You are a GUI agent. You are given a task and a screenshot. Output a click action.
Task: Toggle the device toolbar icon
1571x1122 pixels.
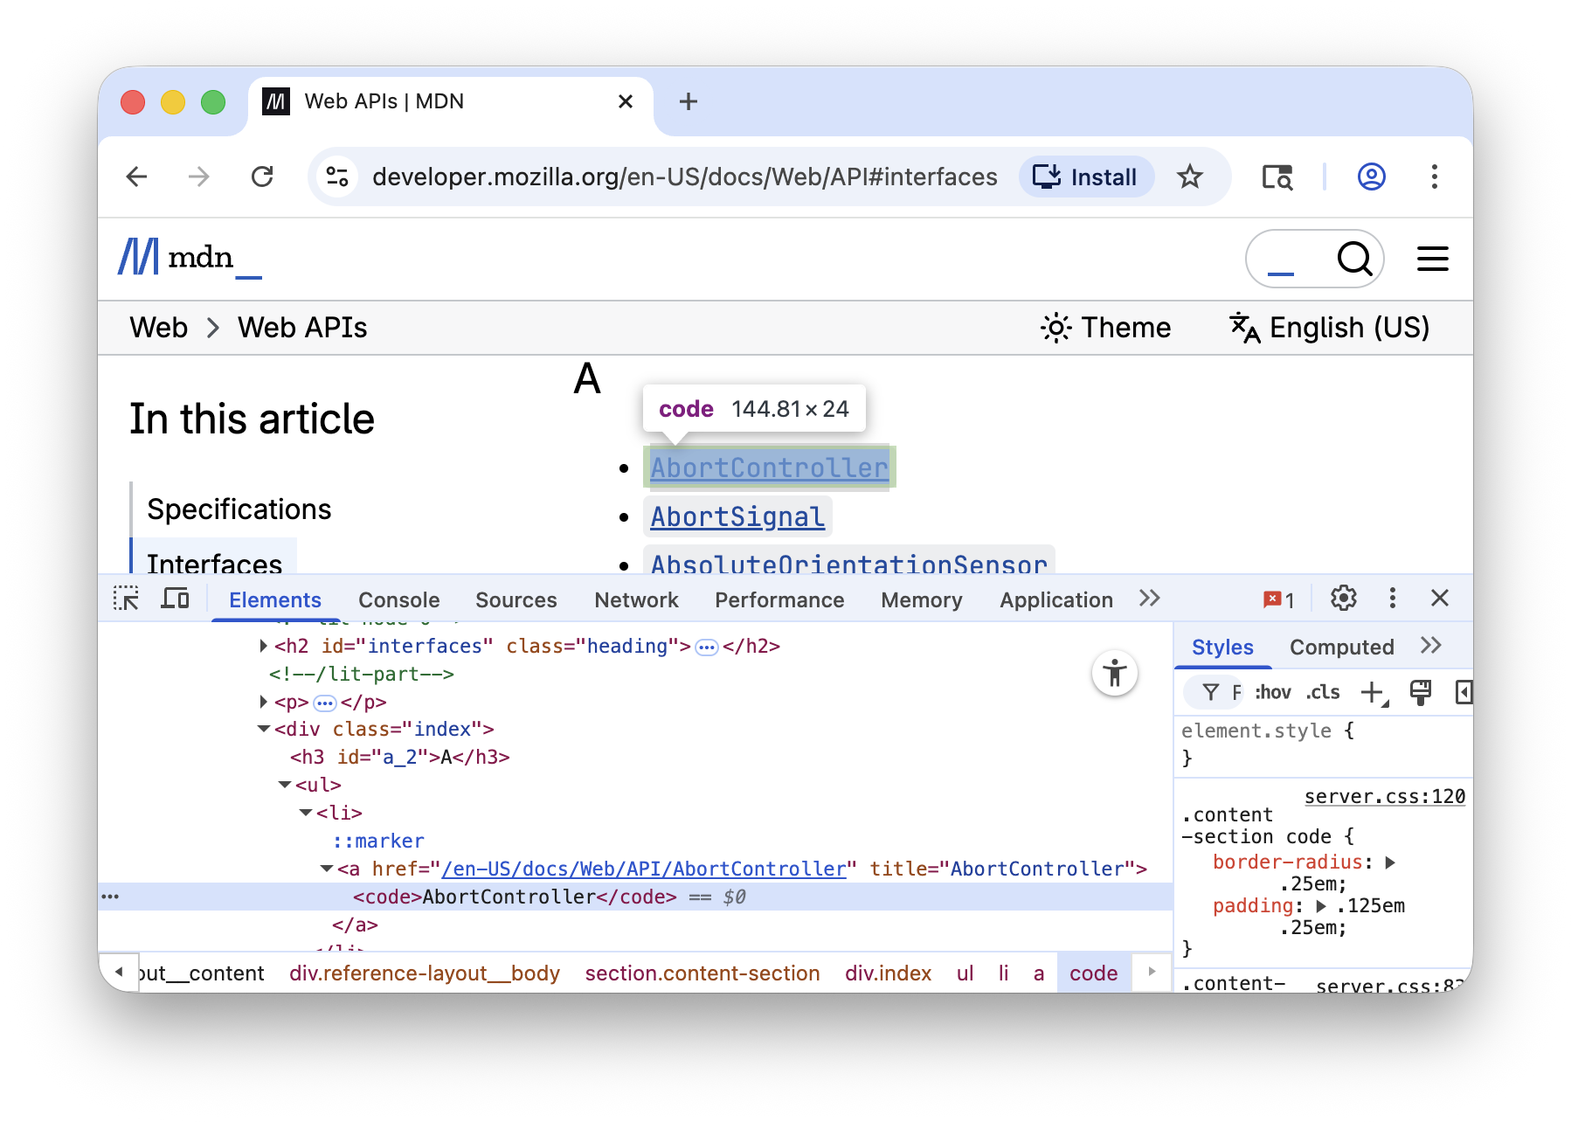coord(175,599)
